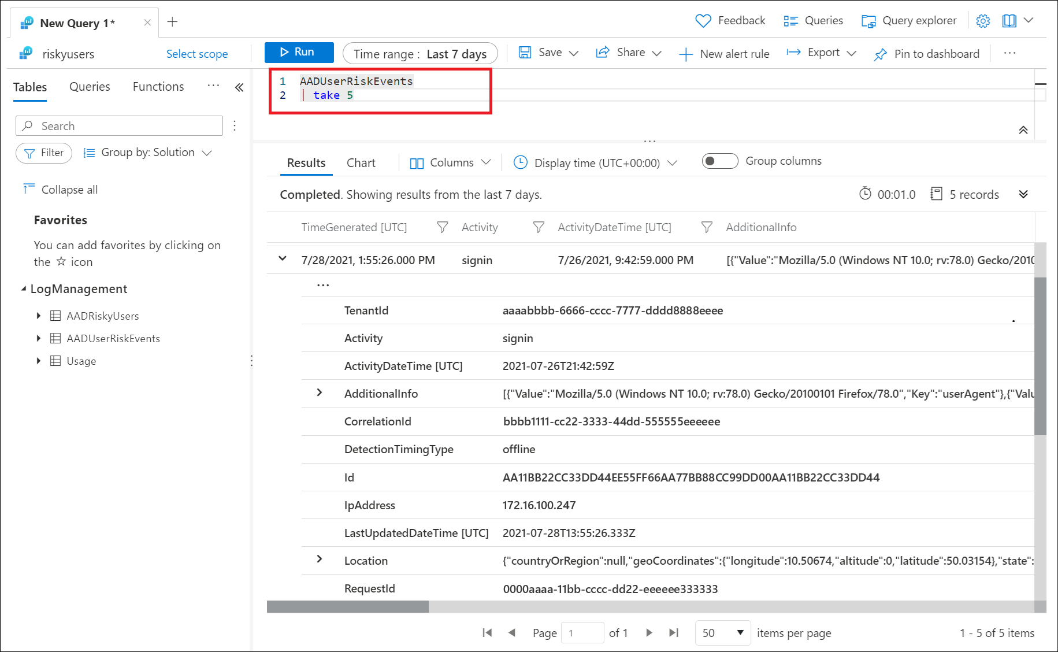
Task: Toggle the Group columns switch
Action: pos(719,161)
